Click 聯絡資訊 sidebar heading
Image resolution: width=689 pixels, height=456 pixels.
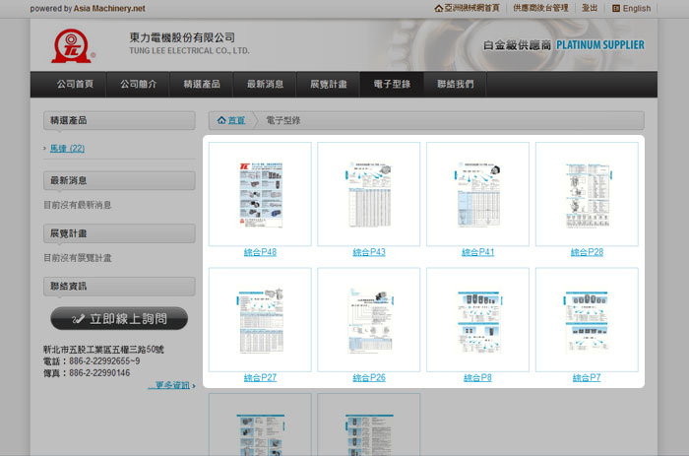click(x=119, y=287)
